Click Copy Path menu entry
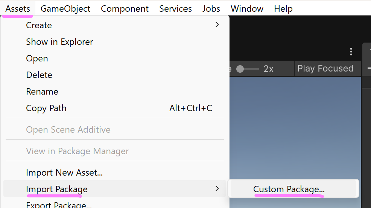The width and height of the screenshot is (371, 208). (x=46, y=108)
